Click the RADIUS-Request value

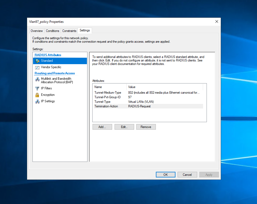coord(139,106)
